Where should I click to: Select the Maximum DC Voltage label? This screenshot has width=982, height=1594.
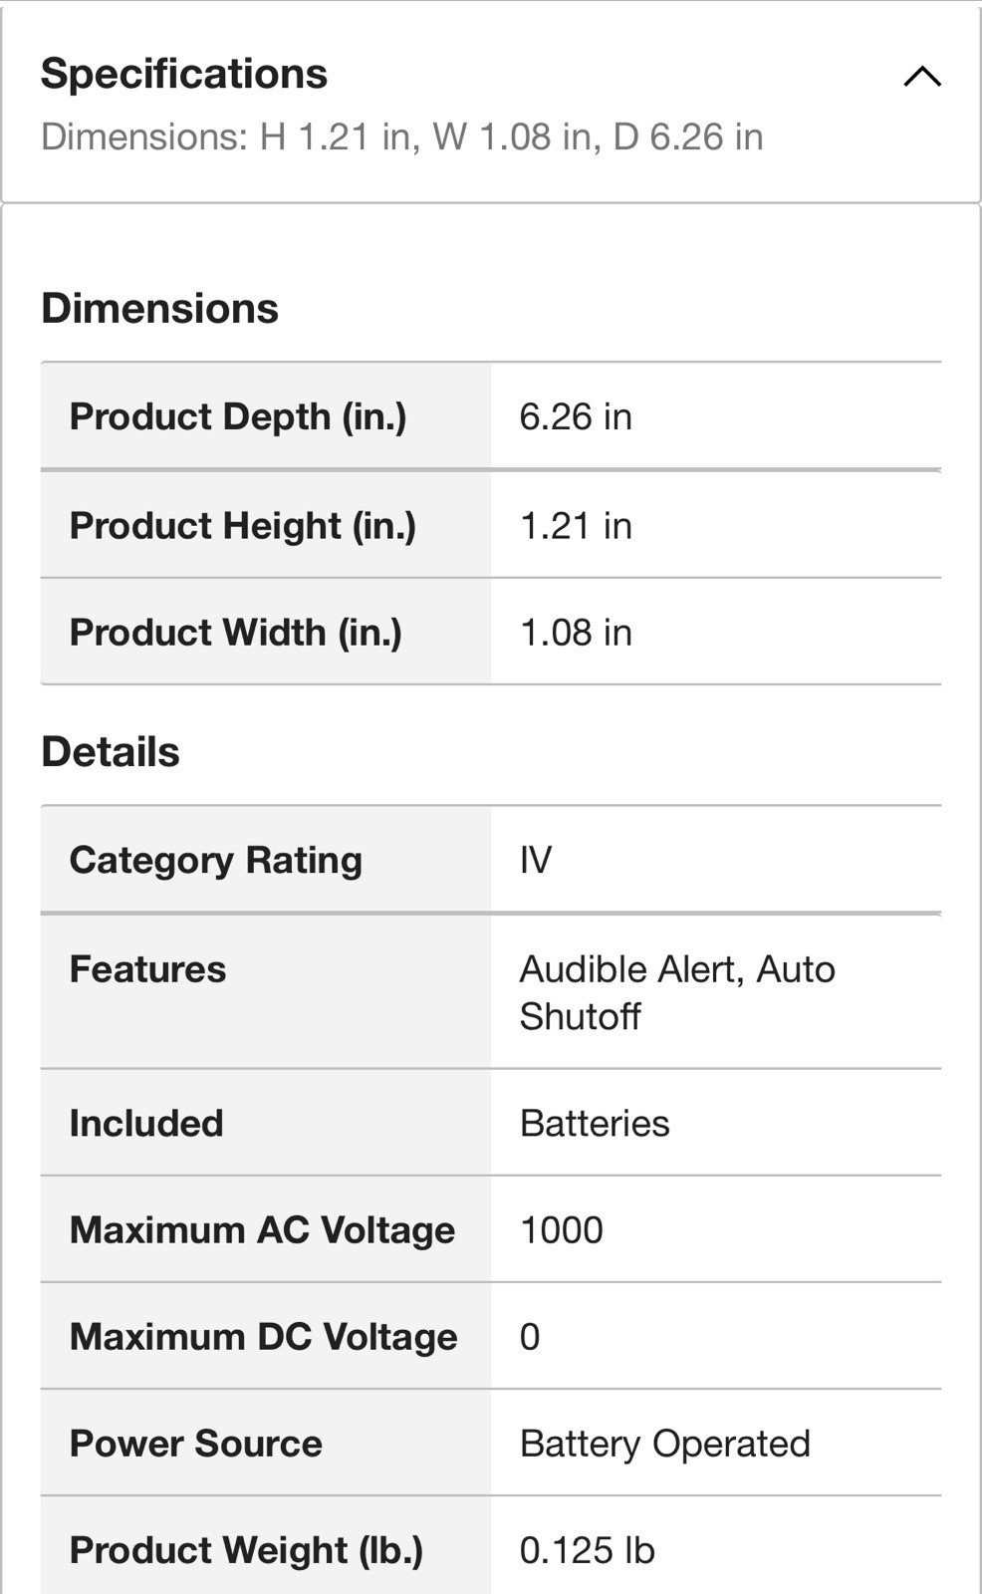[263, 1336]
